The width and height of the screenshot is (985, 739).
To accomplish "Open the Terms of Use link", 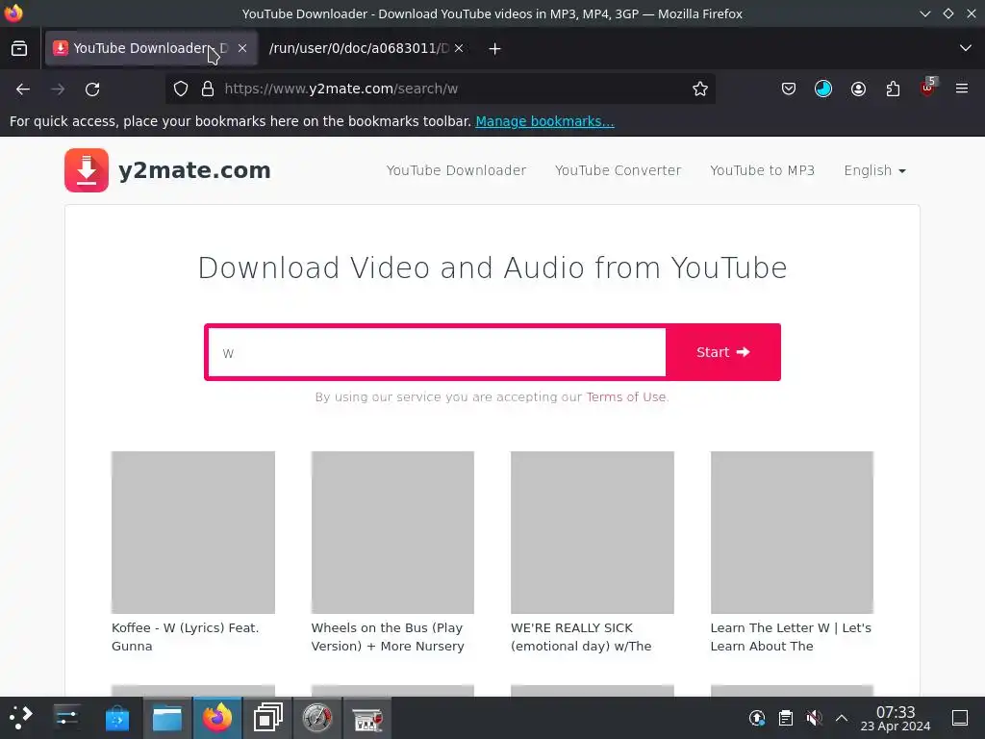I will click(x=625, y=397).
